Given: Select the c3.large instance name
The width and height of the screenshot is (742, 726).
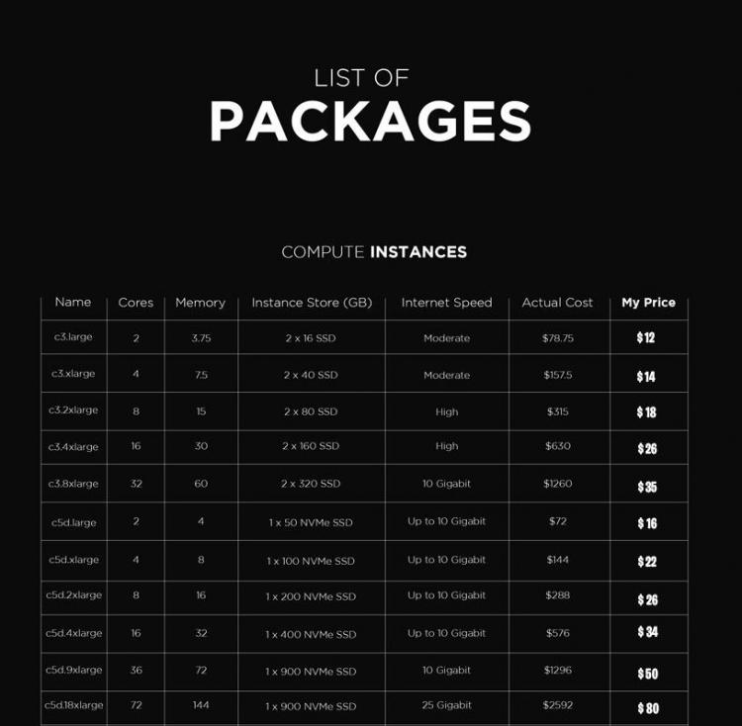Looking at the screenshot, I should coord(73,337).
